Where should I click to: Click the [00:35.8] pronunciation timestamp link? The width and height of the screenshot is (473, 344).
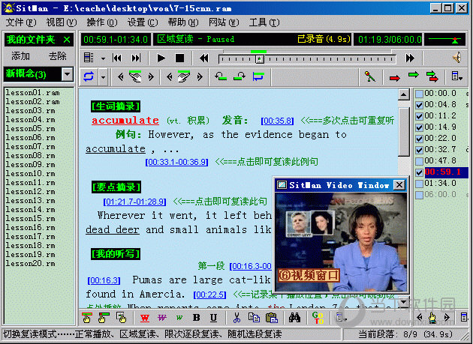277,121
